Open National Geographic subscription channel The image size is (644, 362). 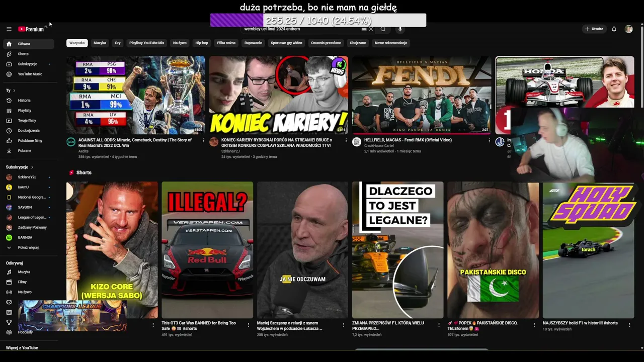30,197
